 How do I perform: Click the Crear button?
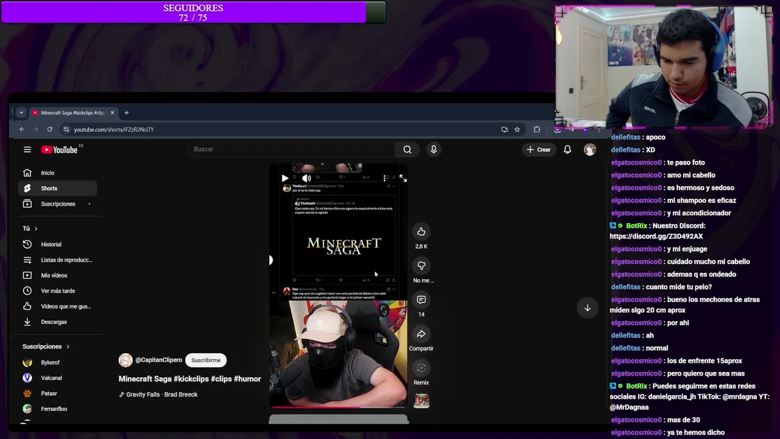(539, 149)
